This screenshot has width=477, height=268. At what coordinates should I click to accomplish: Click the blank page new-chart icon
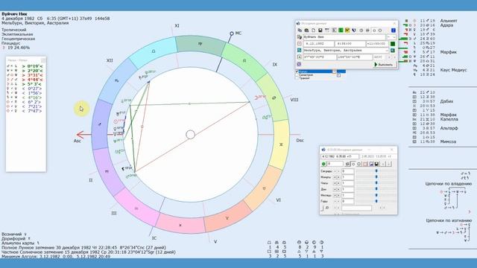click(x=313, y=31)
